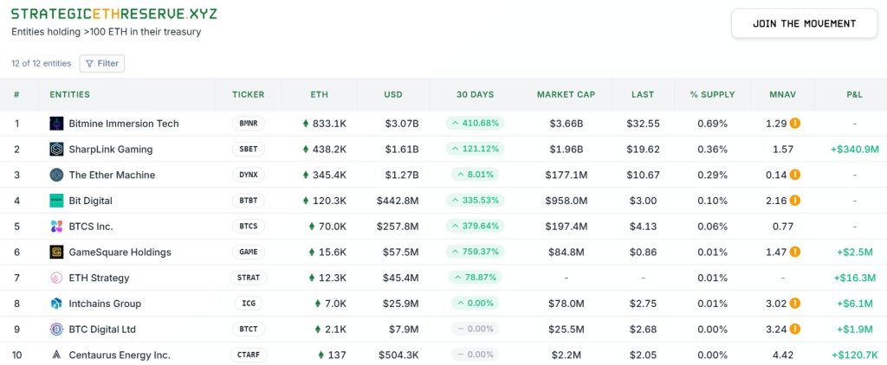Open The Ether Machine entity name
Screen dimensions: 887x365
pos(112,175)
